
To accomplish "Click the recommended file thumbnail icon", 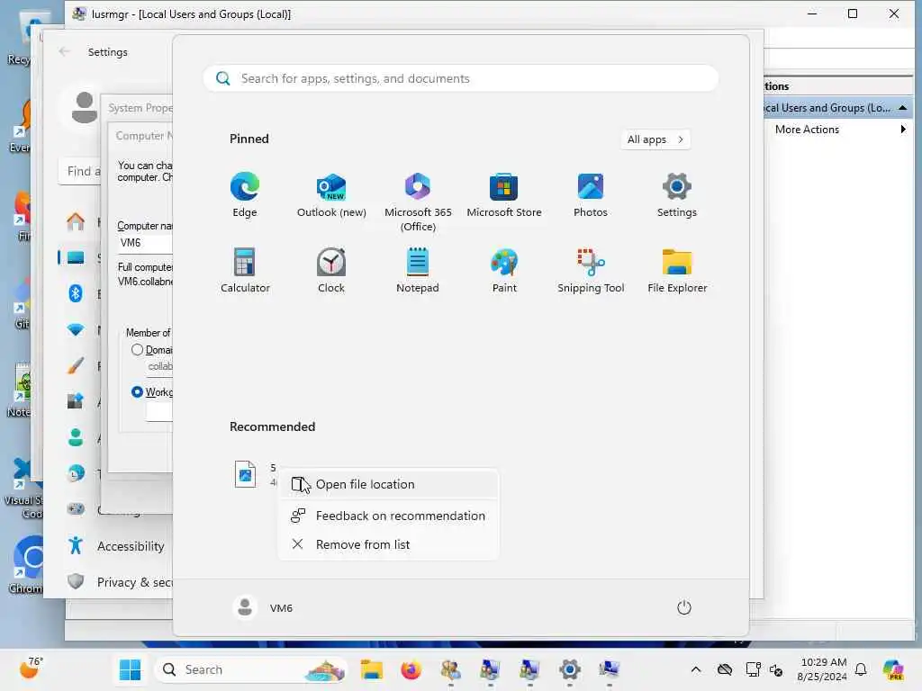I will coord(245,474).
